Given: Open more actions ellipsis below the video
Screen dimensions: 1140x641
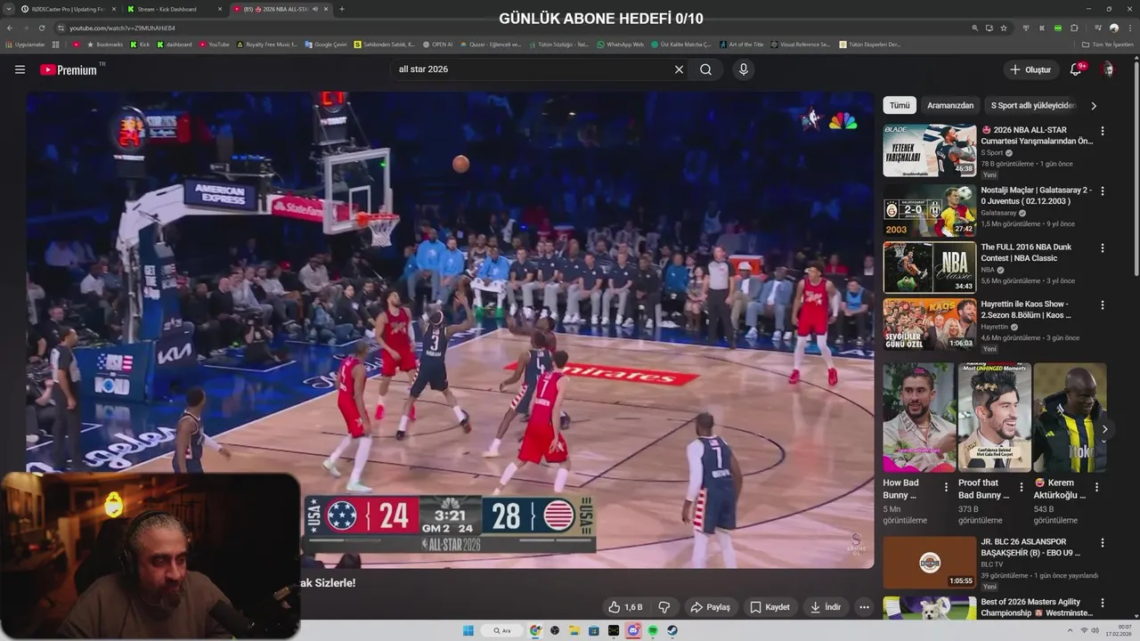Looking at the screenshot, I should click(x=864, y=607).
